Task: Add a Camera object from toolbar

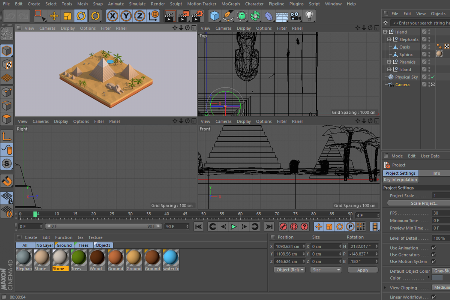Action: (x=295, y=16)
